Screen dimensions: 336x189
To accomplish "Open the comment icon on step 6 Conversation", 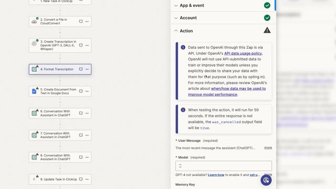I will (81, 113).
